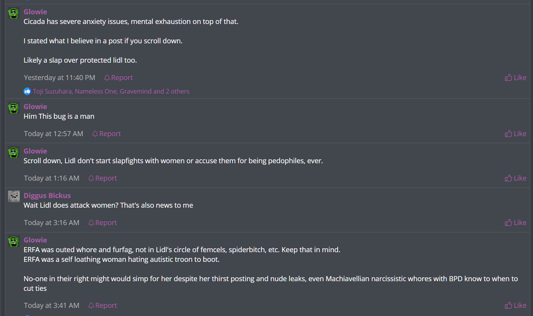Open the "Today at 3:41 AM" timestamp
Viewport: 533px width, 316px height.
[x=51, y=306]
